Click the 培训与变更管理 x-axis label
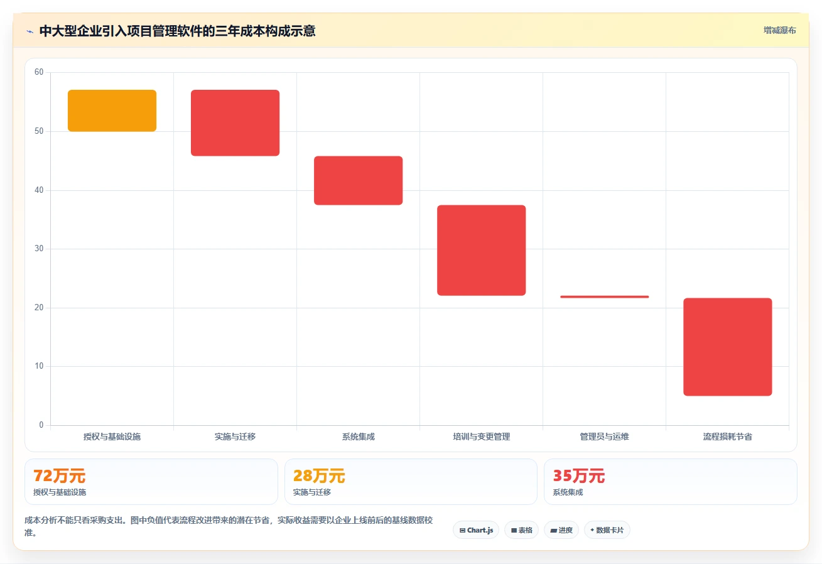The width and height of the screenshot is (822, 564). 481,437
